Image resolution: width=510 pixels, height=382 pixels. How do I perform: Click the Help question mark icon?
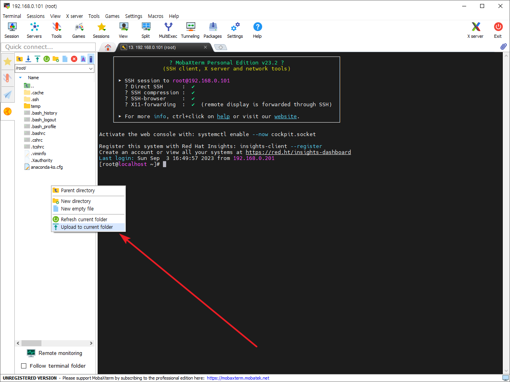257,30
